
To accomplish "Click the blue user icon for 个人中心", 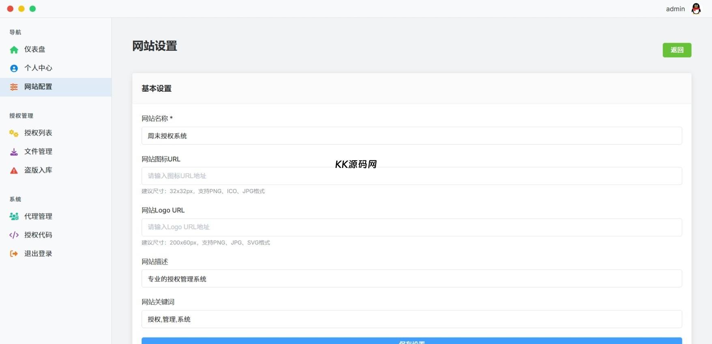I will click(14, 68).
